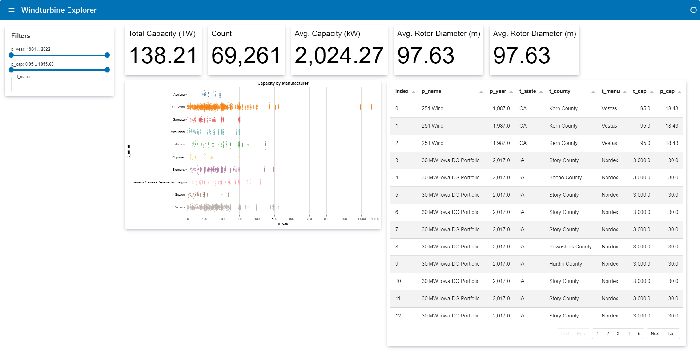700x360 pixels.
Task: Move the p_year slider left handle
Action: pyautogui.click(x=11, y=55)
